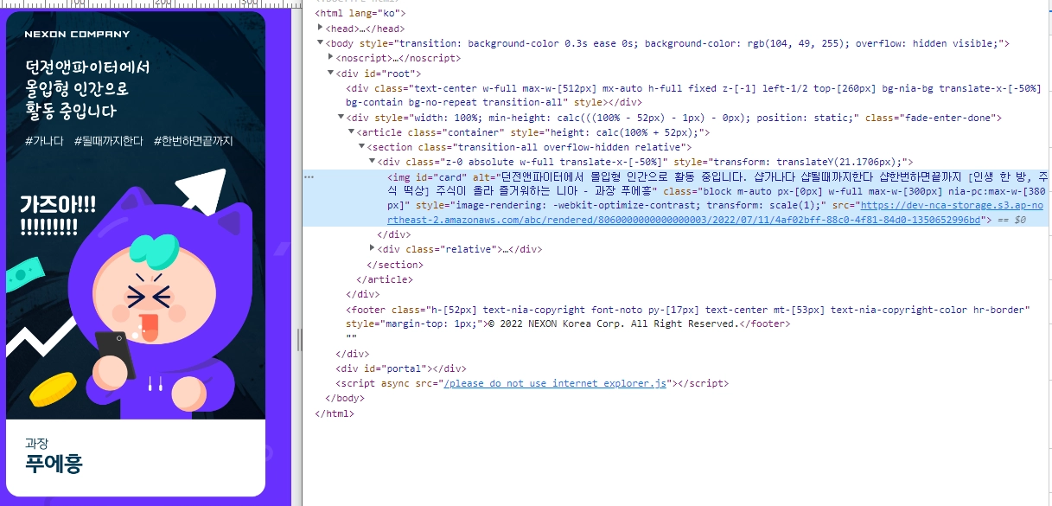Open the three-dot actions for selected node

309,177
